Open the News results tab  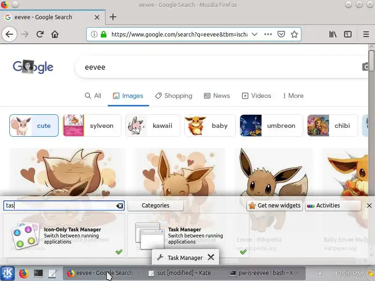[x=217, y=96]
